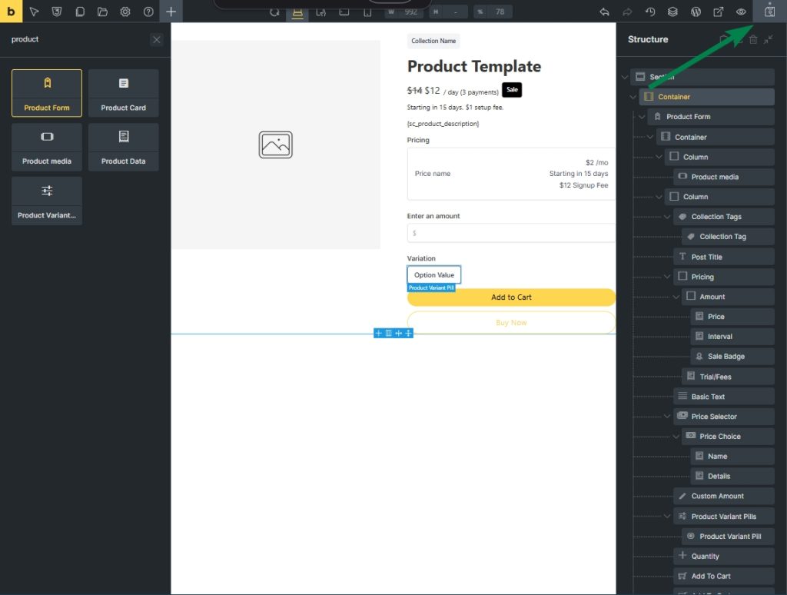Click the WordPress logo icon

pos(696,12)
